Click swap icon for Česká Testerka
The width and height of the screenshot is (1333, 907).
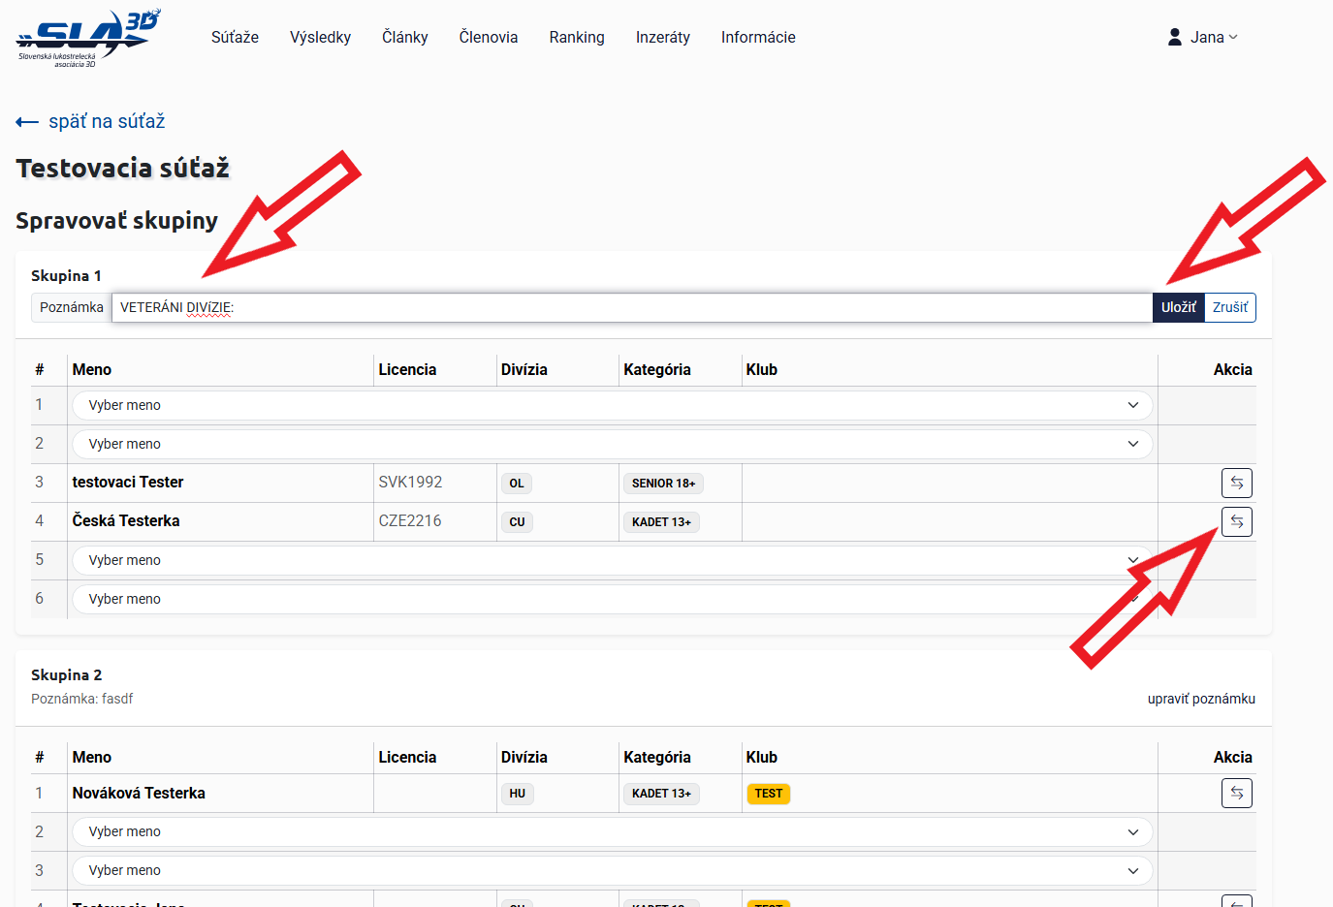point(1236,521)
